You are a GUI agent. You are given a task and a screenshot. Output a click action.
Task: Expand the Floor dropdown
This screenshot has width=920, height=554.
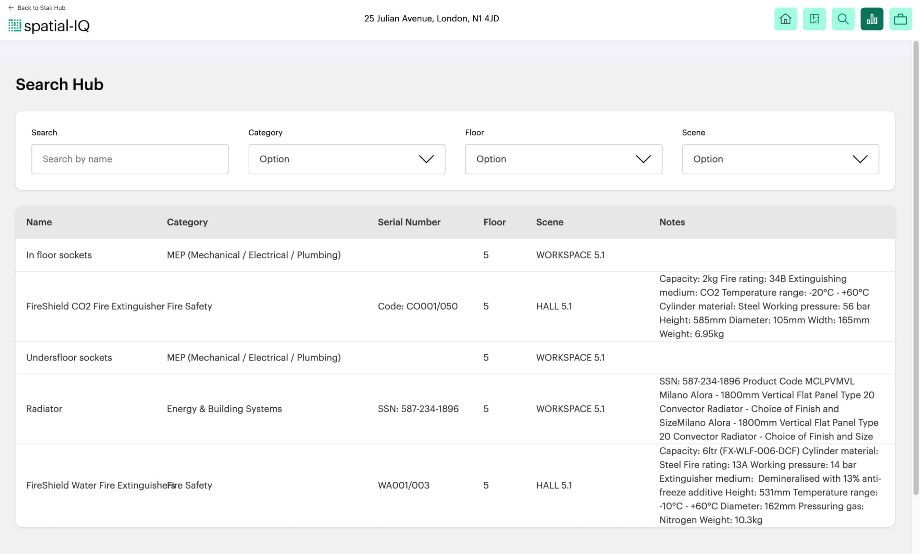pyautogui.click(x=563, y=159)
